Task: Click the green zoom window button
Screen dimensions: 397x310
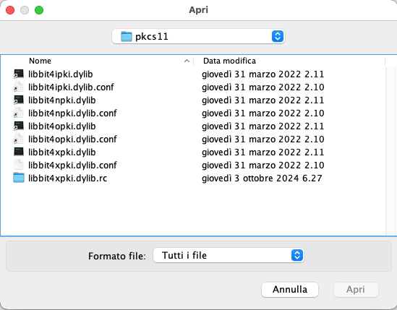Action: [39, 10]
